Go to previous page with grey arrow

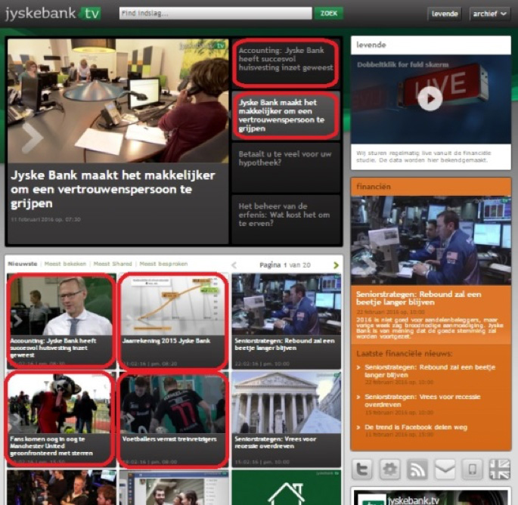point(234,265)
